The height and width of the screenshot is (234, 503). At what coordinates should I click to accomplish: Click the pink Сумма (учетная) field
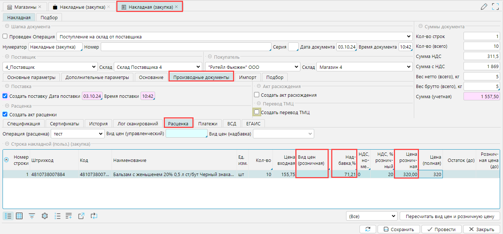(x=482, y=97)
